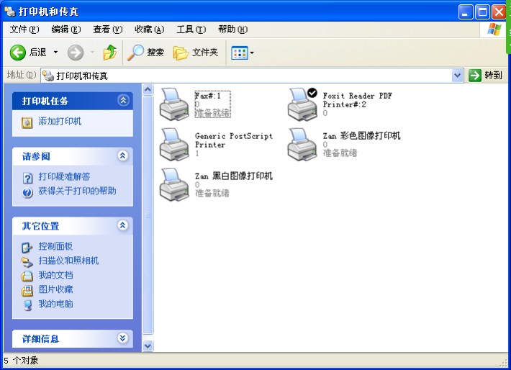Select the Generic PostScript Printer icon
The image size is (511, 370).
[x=174, y=144]
